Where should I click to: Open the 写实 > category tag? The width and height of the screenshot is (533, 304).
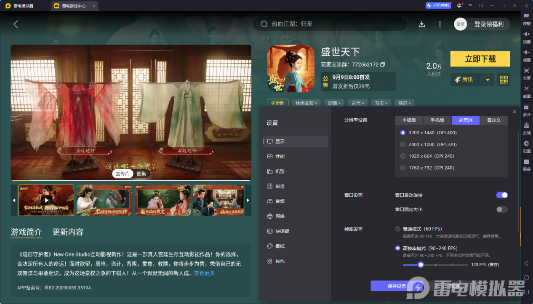pyautogui.click(x=381, y=103)
